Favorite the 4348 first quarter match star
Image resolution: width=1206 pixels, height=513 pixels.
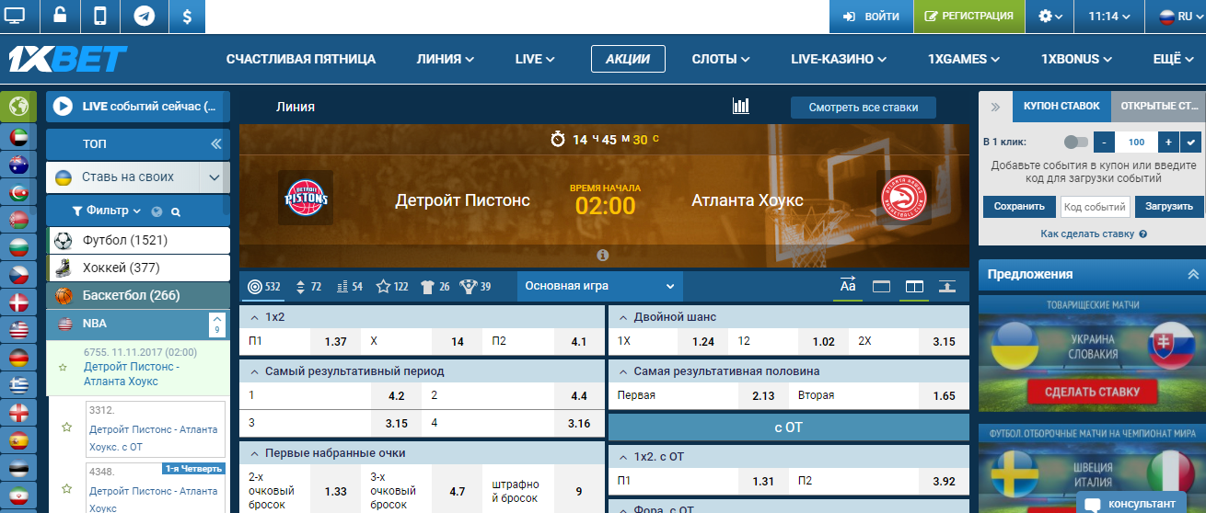66,489
